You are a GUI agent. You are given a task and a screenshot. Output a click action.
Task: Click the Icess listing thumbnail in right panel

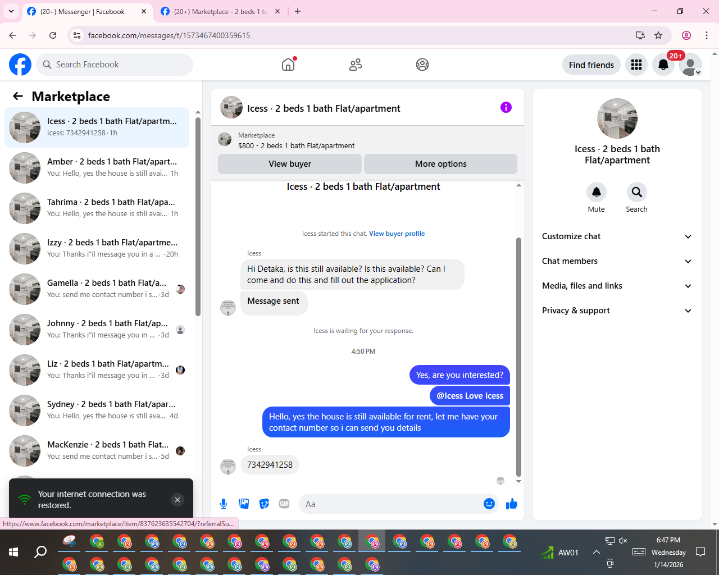click(617, 118)
